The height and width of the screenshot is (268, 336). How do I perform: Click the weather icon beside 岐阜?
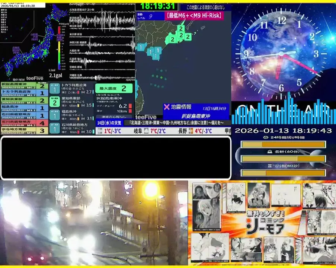[x=146, y=131]
